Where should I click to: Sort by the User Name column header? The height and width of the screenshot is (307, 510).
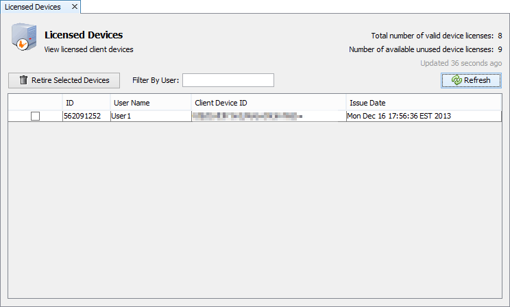[150, 103]
